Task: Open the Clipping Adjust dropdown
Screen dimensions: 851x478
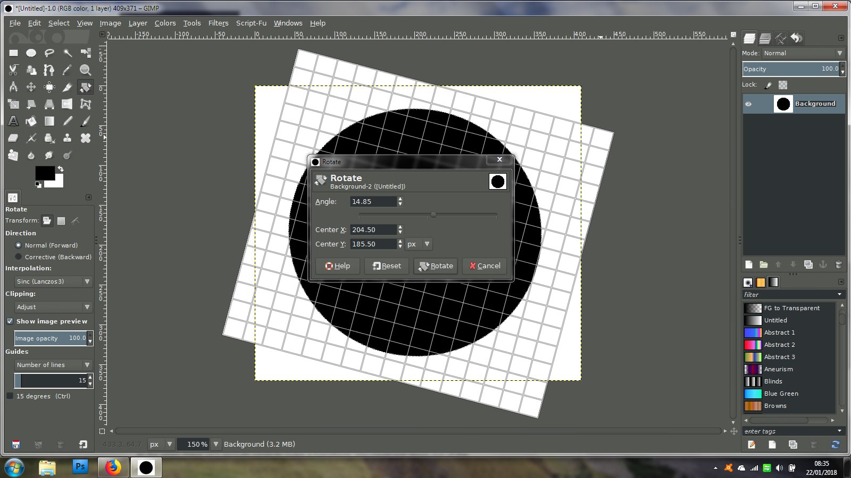Action: pos(54,307)
